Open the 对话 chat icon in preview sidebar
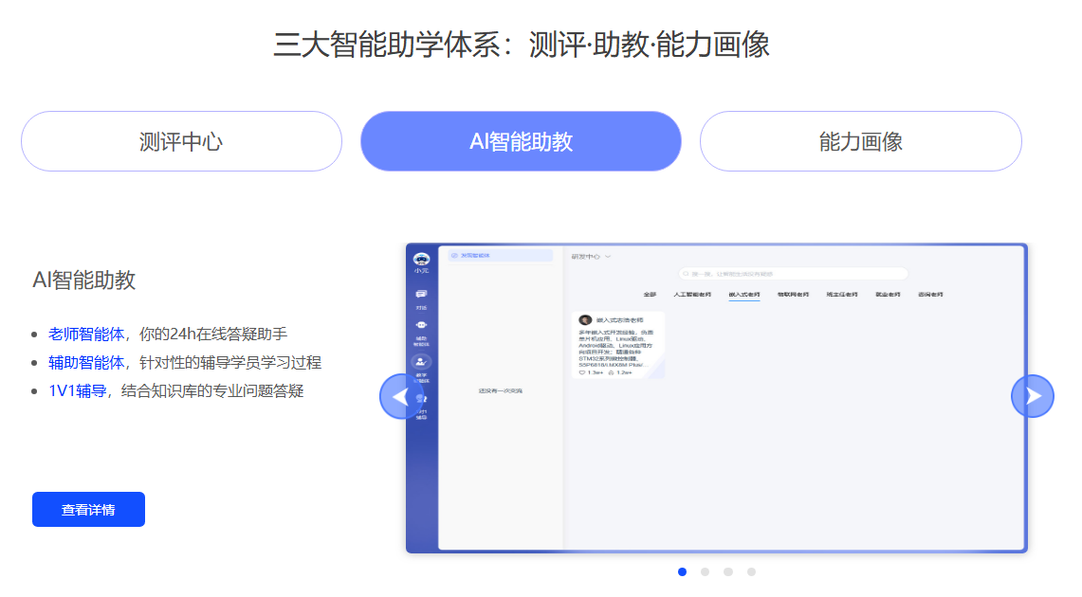The width and height of the screenshot is (1082, 597). tap(421, 295)
